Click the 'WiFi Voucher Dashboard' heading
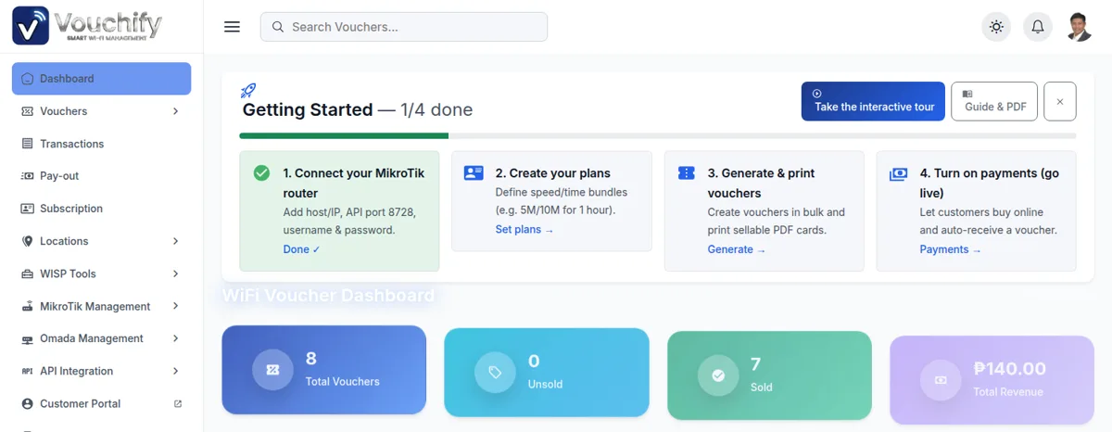 pyautogui.click(x=328, y=296)
